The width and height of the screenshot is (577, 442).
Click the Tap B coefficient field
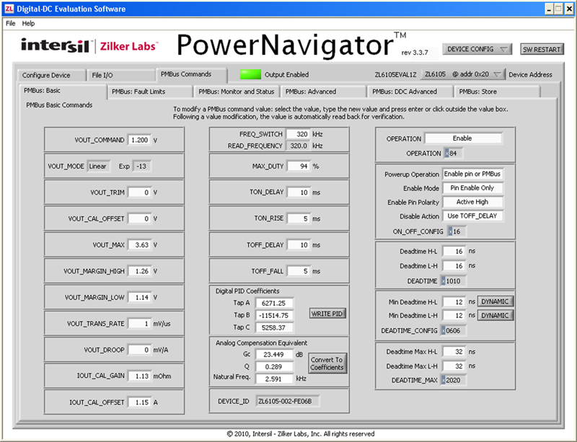tap(274, 315)
